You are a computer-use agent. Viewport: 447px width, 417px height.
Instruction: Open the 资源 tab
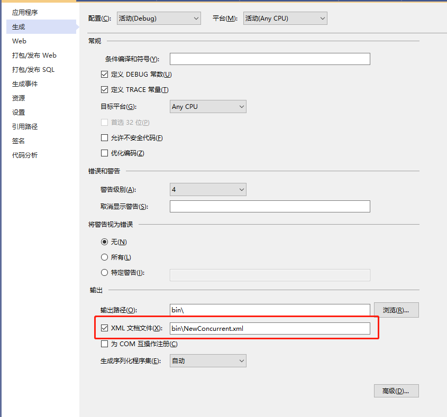pyautogui.click(x=19, y=98)
